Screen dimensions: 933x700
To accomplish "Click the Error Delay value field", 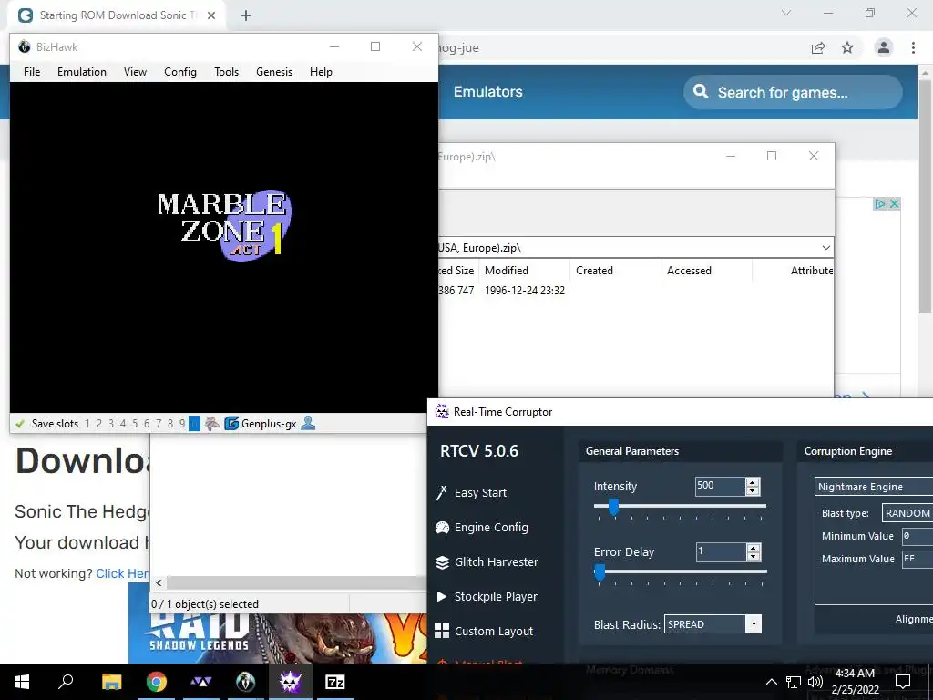I will click(x=722, y=551).
